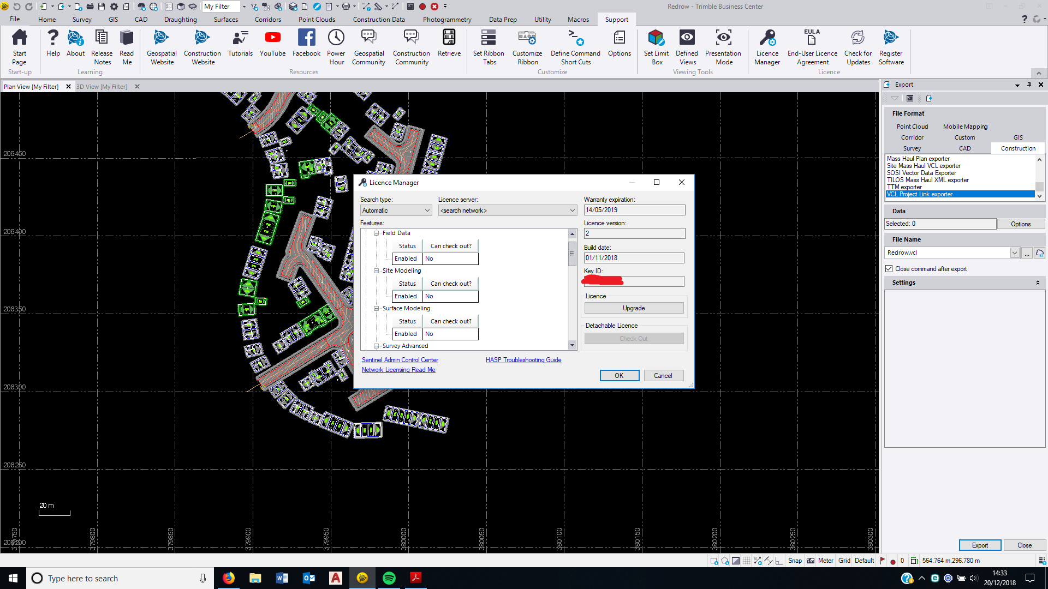Open the YouTube resource icon
Screen dimensions: 1048x589
click(x=272, y=46)
